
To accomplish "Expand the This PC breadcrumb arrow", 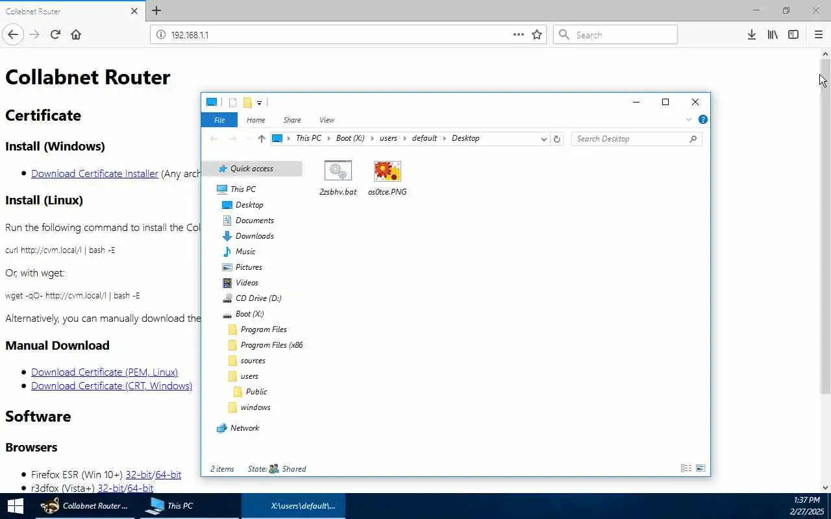I will pyautogui.click(x=329, y=138).
